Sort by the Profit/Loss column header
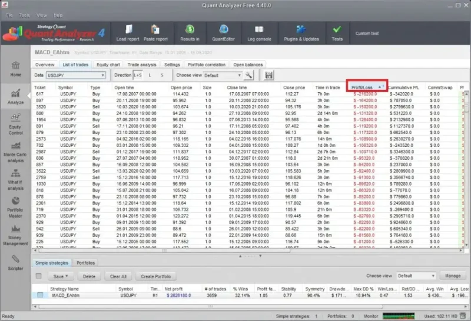Screen dimensions: 471x321 point(364,87)
